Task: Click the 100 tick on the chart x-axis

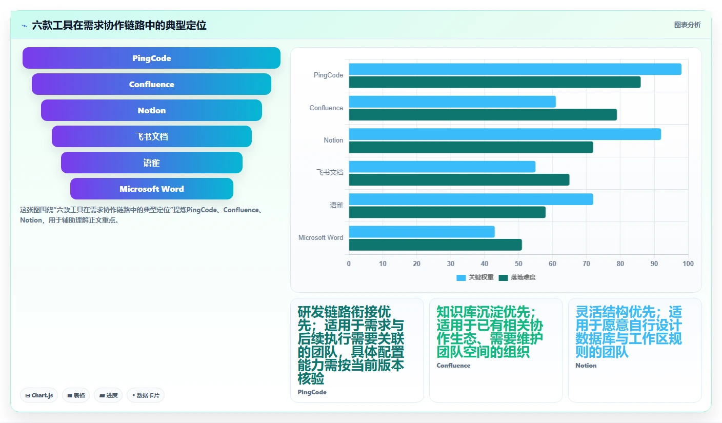Action: [688, 264]
